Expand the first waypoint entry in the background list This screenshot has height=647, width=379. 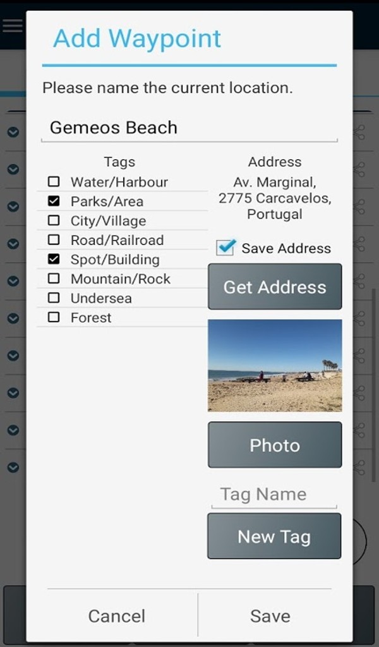15,132
